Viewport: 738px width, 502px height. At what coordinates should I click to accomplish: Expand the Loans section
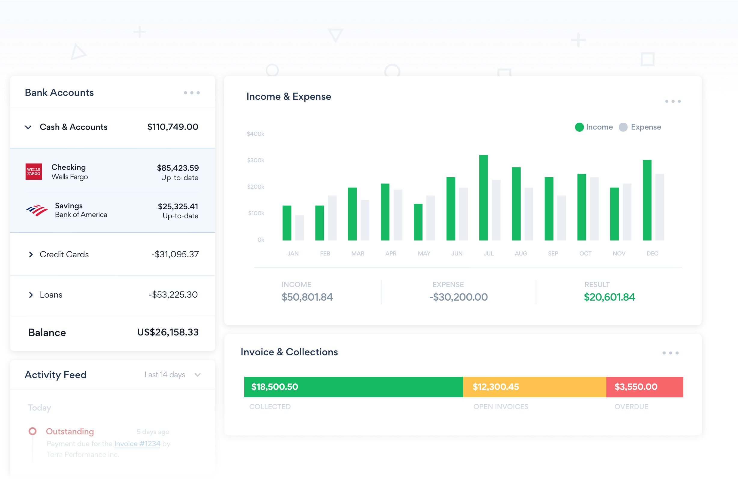pos(31,295)
